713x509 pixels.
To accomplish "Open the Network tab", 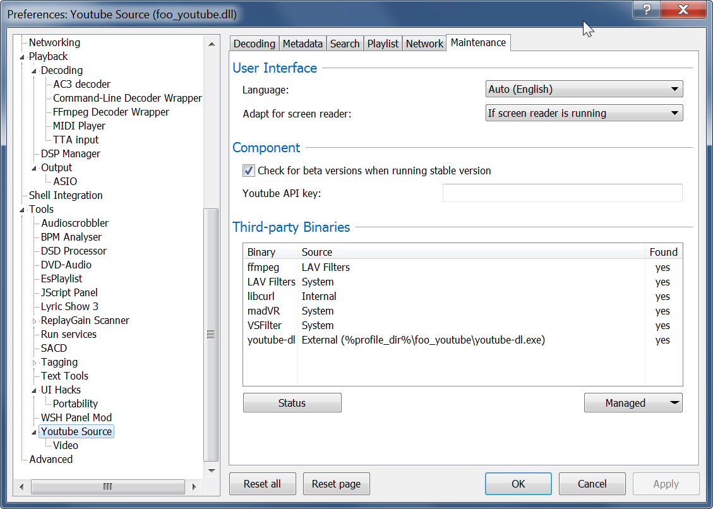I will pos(424,44).
